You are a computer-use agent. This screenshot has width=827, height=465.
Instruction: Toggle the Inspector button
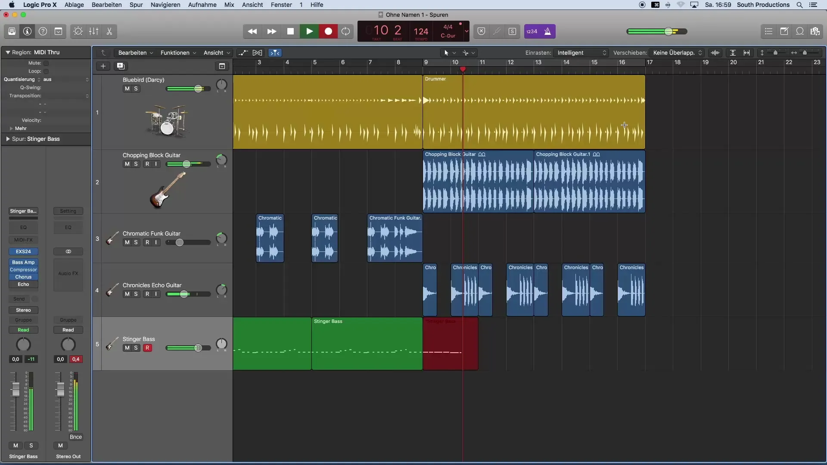pyautogui.click(x=27, y=31)
